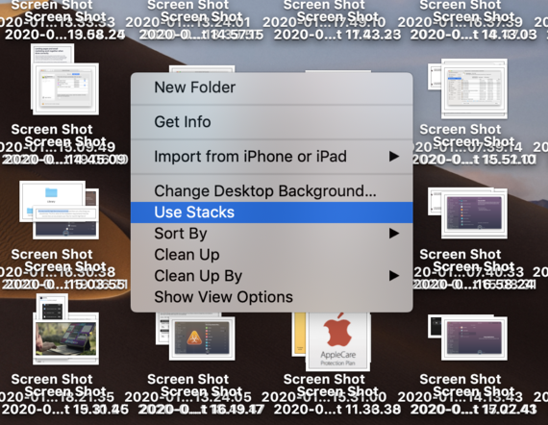548x425 pixels.
Task: Select the AppleCare Protection Plan thumbnail
Action: pos(337,341)
